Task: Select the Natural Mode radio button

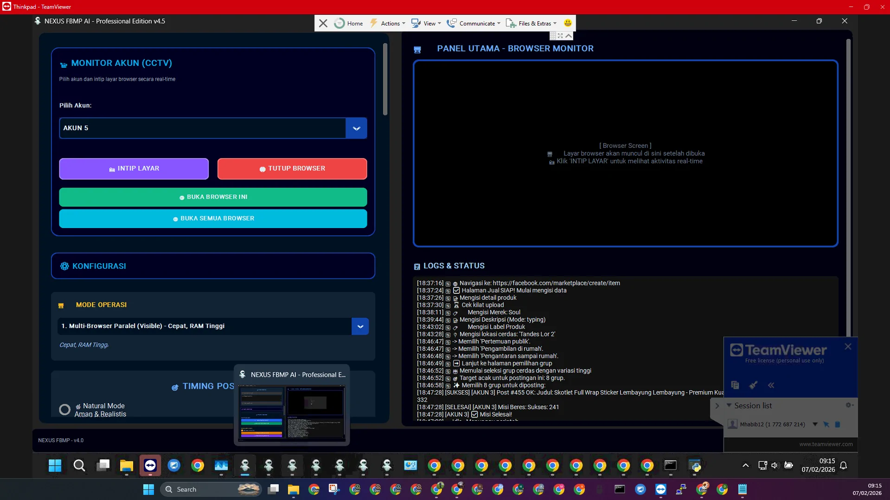Action: click(x=65, y=410)
